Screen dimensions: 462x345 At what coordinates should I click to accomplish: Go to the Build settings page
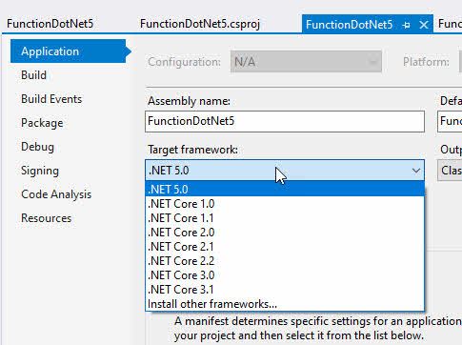coord(33,75)
